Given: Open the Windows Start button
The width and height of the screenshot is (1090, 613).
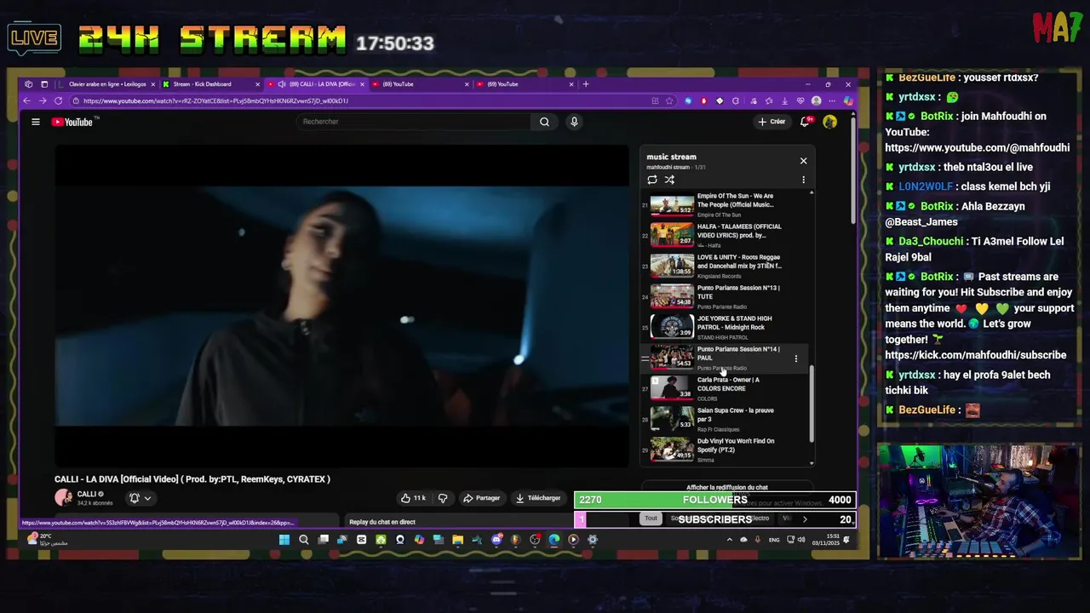Looking at the screenshot, I should coord(284,540).
